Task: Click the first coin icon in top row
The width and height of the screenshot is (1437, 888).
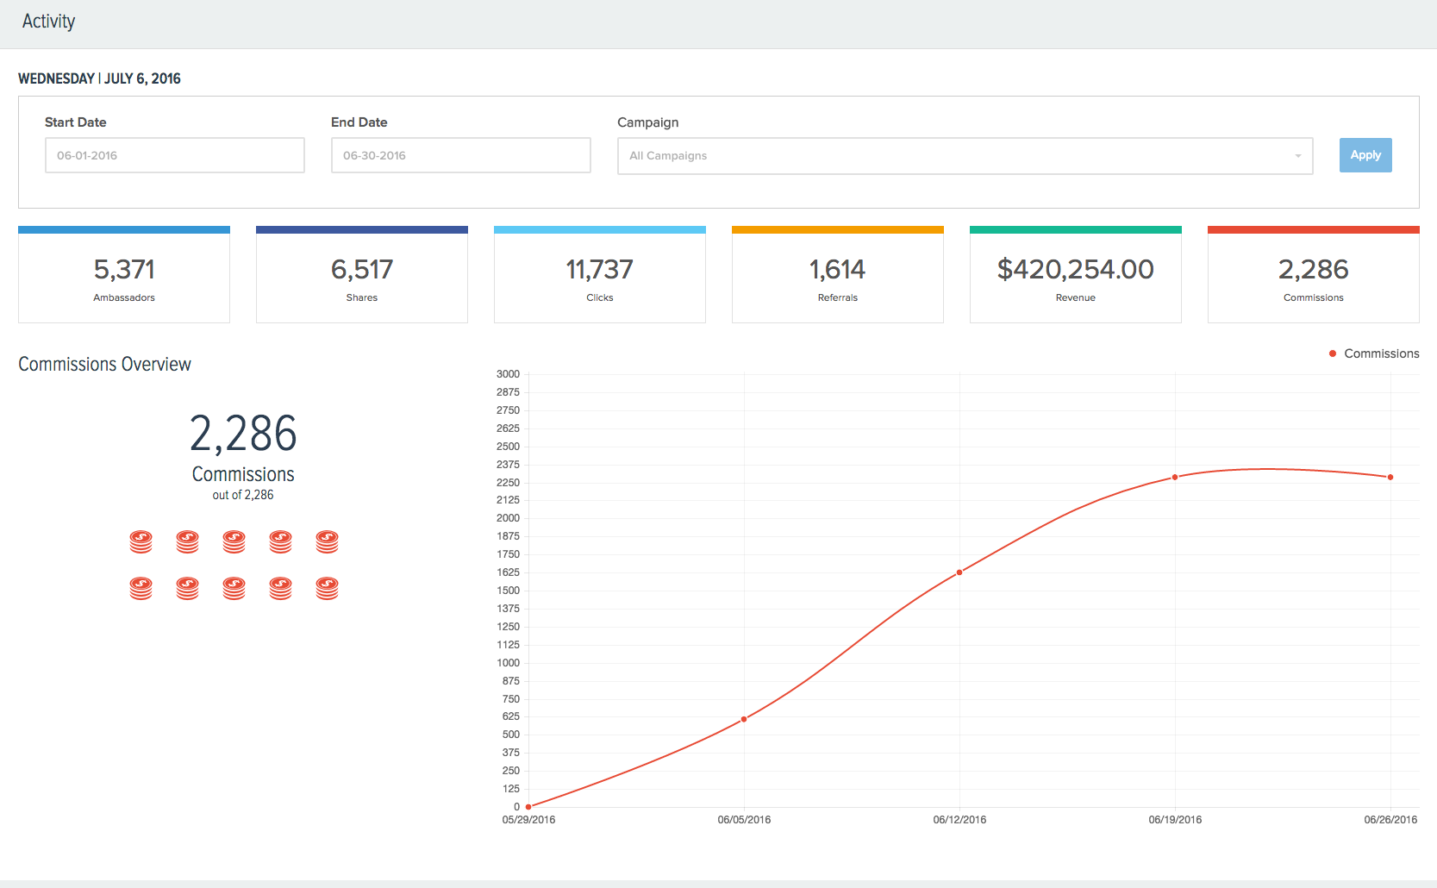Action: (141, 541)
